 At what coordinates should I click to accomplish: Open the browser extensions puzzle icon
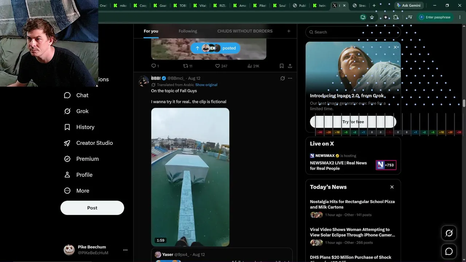396,17
